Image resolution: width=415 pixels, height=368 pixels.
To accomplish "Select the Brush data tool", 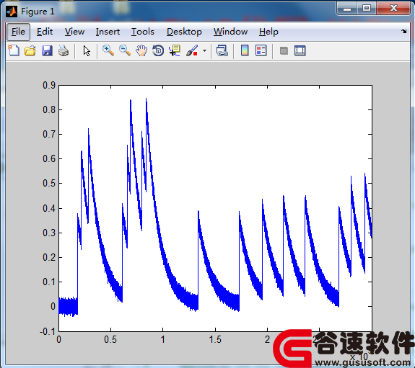I will point(192,50).
